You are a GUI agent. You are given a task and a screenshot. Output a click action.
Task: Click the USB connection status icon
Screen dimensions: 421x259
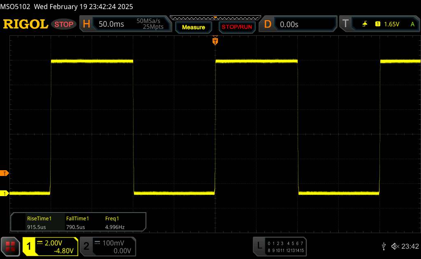[384, 246]
